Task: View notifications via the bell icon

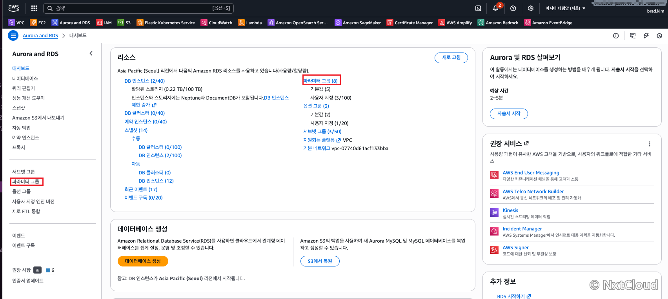Action: coord(495,8)
